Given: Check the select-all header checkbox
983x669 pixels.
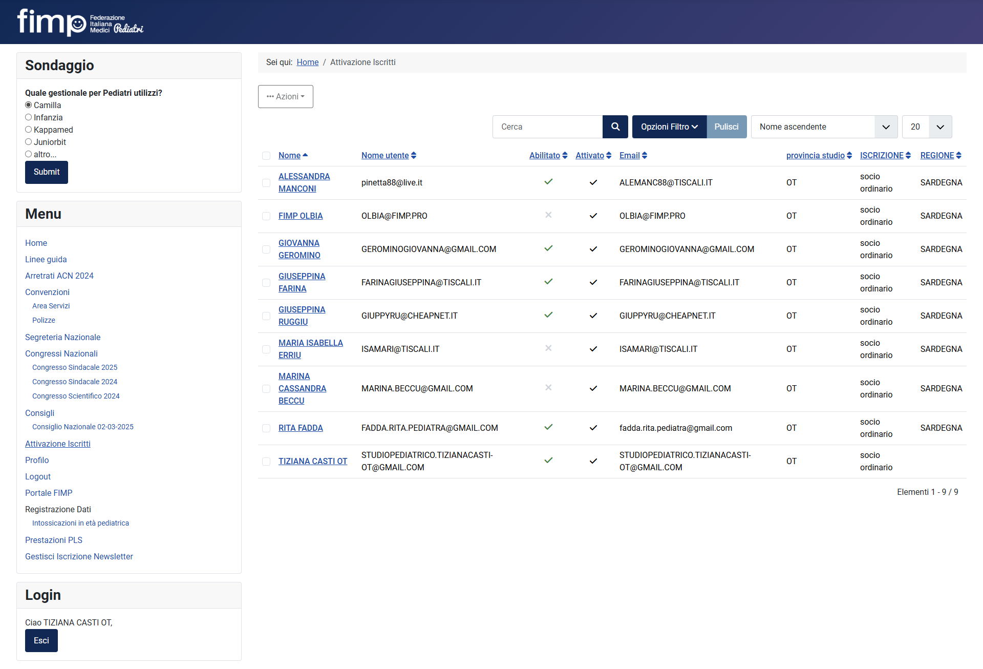Looking at the screenshot, I should [266, 156].
